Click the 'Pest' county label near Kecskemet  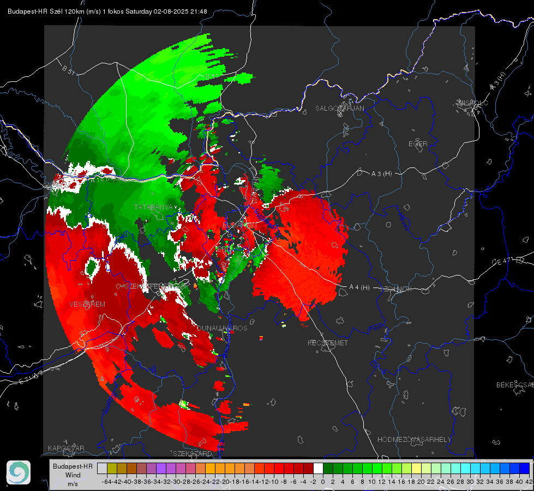tap(376, 328)
